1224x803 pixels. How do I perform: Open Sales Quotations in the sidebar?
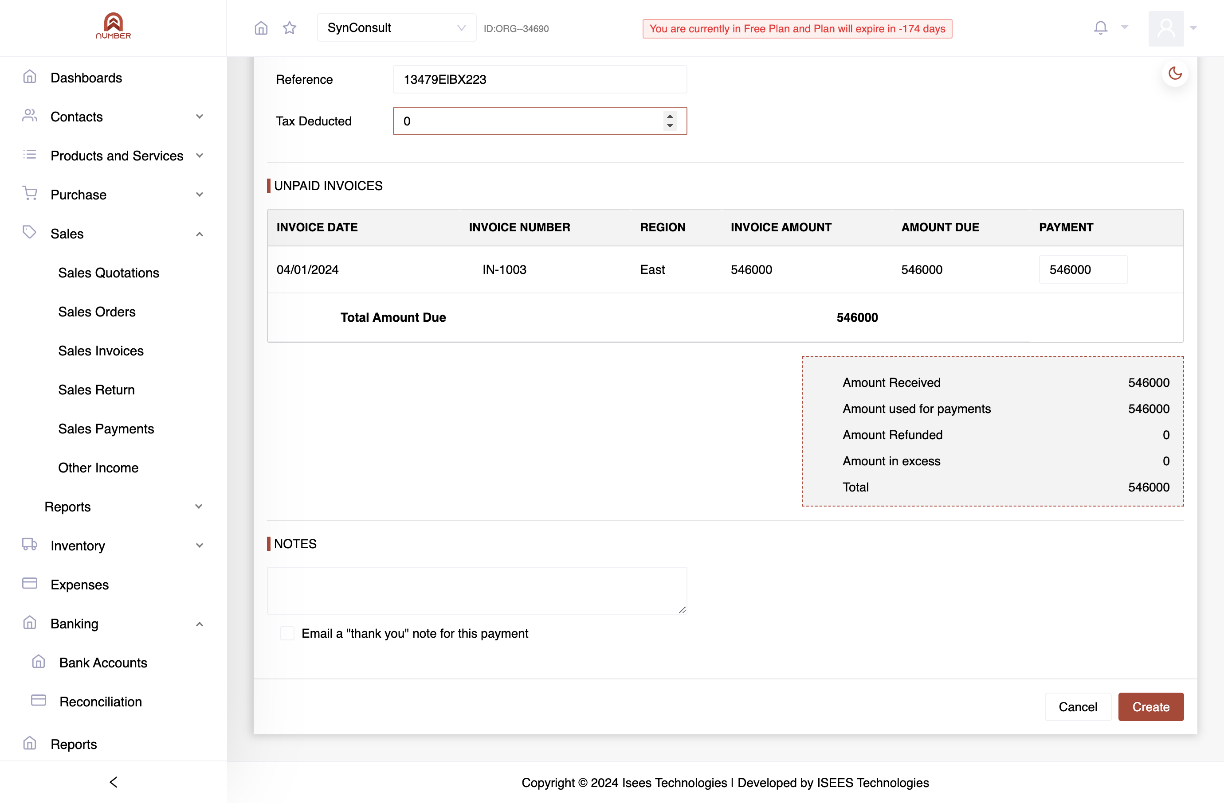(x=109, y=273)
